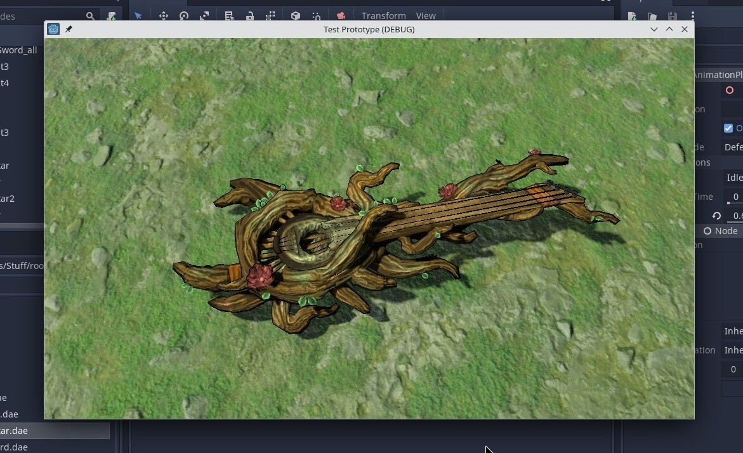Click the slider handle under Time value
This screenshot has width=743, height=453.
click(x=728, y=203)
